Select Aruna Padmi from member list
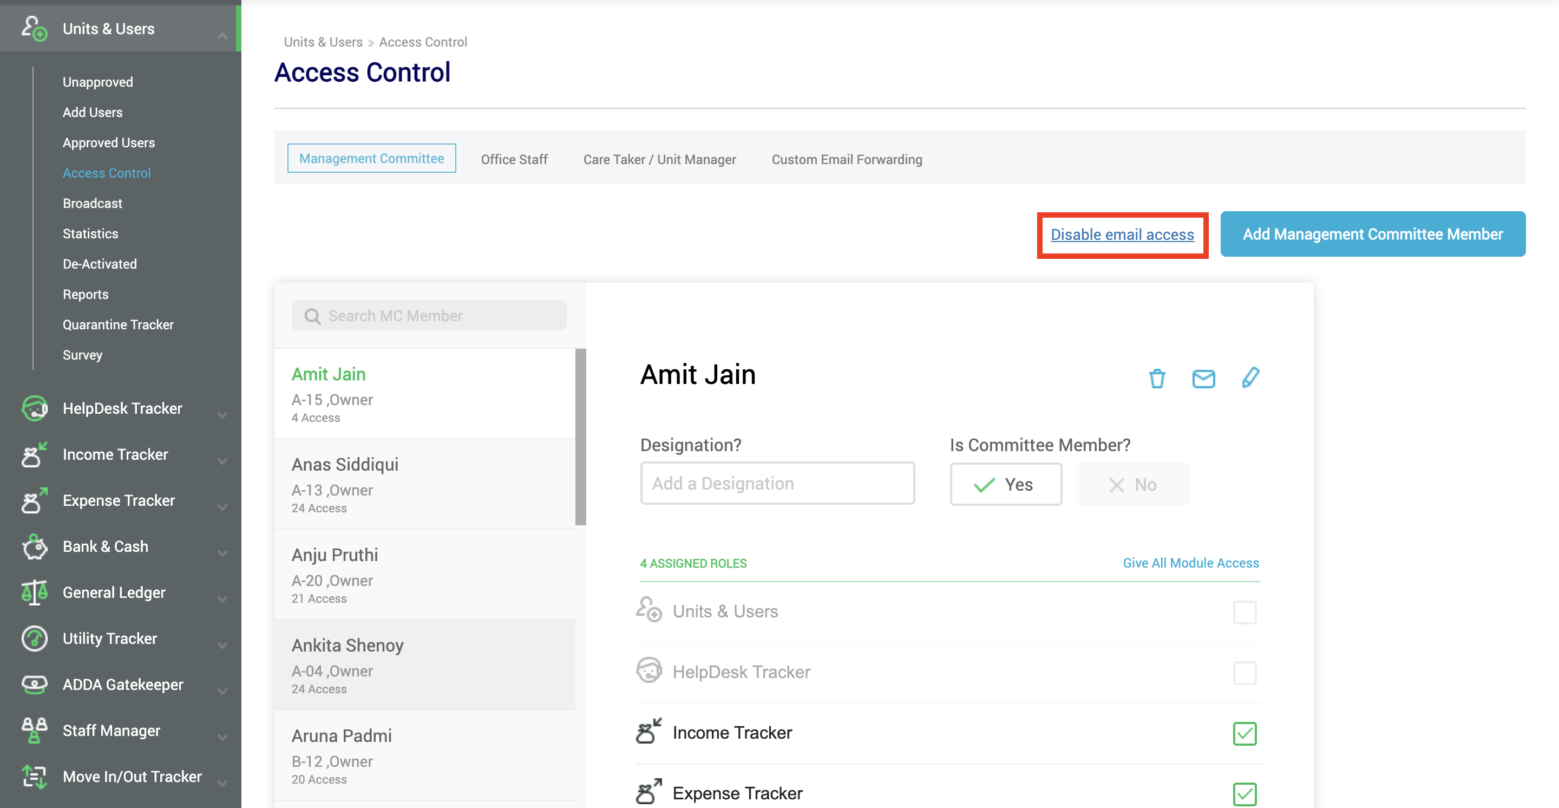This screenshot has width=1559, height=808. [x=424, y=755]
